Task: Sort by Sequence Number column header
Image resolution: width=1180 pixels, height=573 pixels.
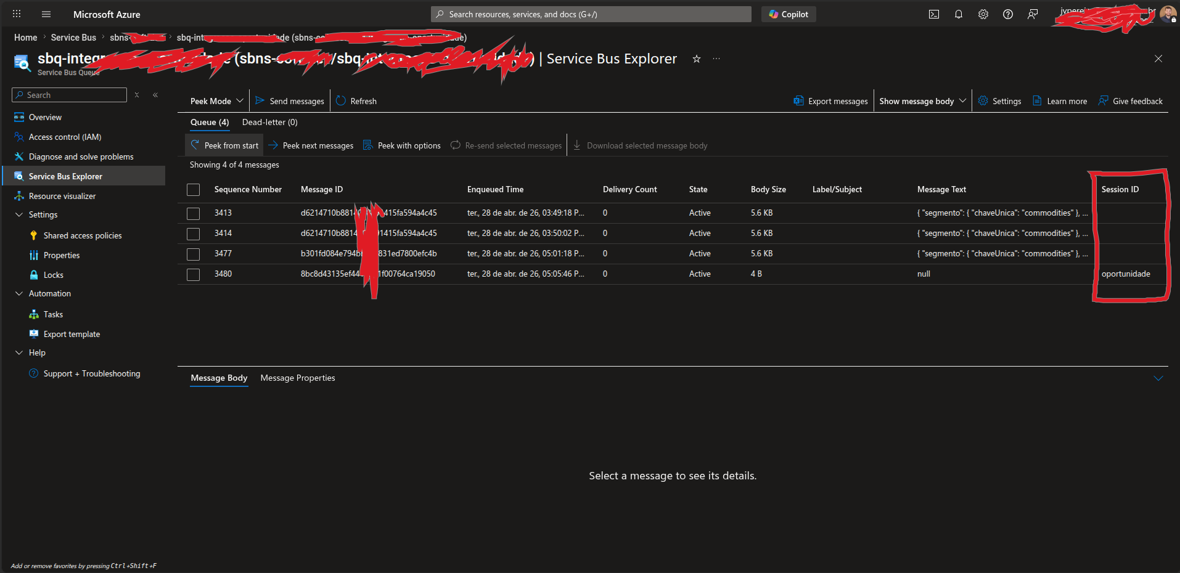Action: point(248,190)
